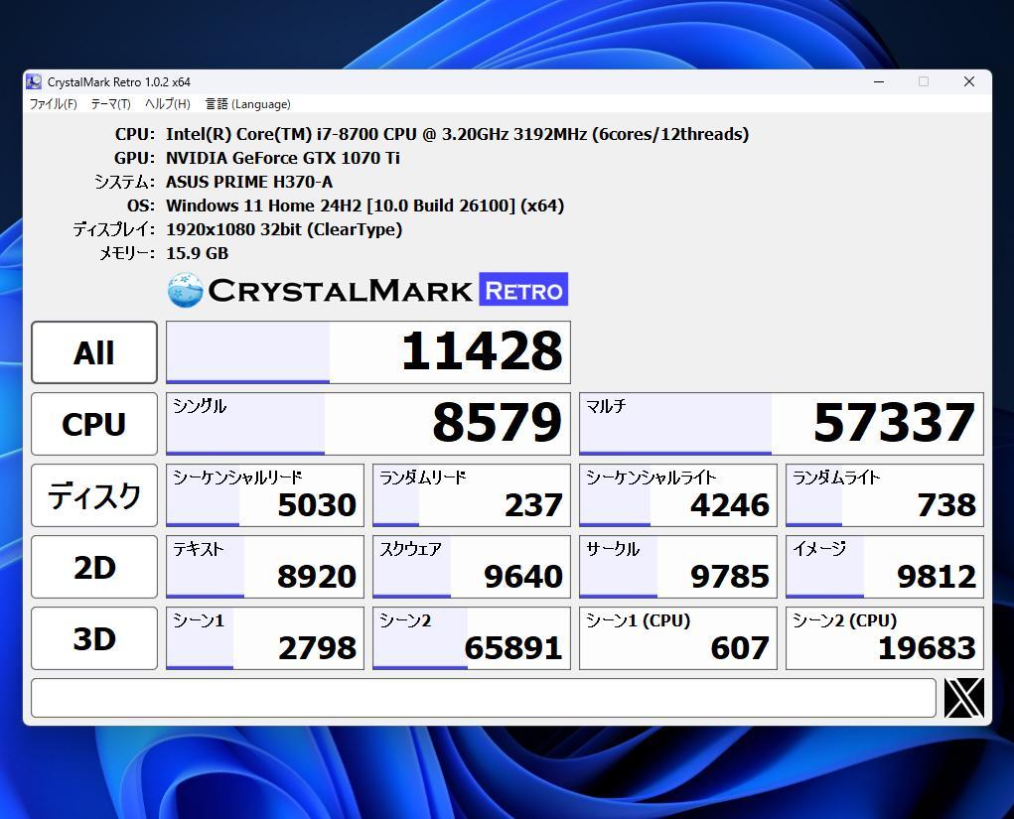This screenshot has width=1014, height=819.
Task: Click the シーン1 (CPU) score 607
Action: 677,638
